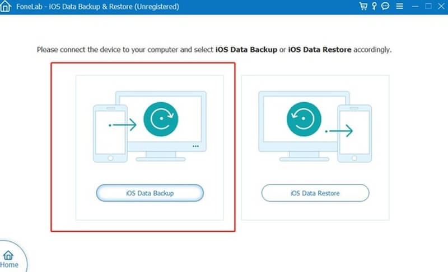This screenshot has height=272, width=448.
Task: Click the home icon in the title bar
Action: click(x=6, y=6)
